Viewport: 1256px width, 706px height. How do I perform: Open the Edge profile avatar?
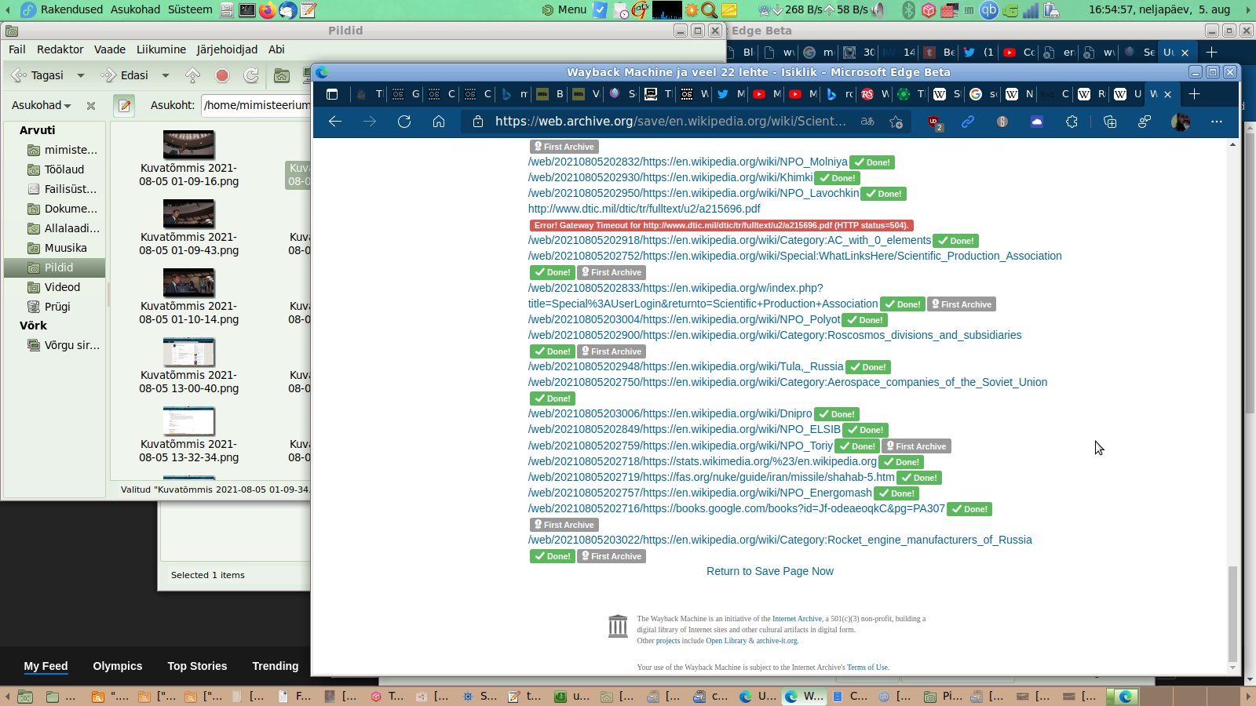[1180, 122]
